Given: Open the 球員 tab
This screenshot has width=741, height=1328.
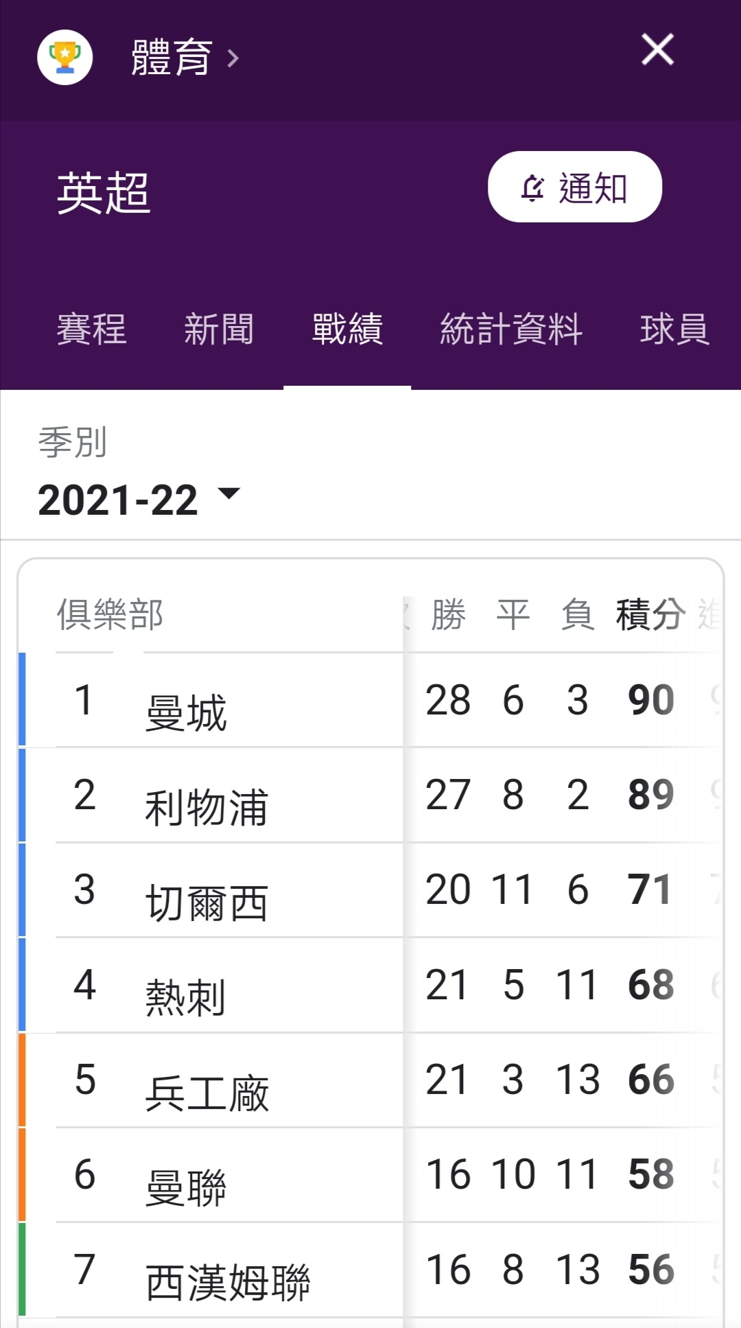Looking at the screenshot, I should pyautogui.click(x=674, y=329).
